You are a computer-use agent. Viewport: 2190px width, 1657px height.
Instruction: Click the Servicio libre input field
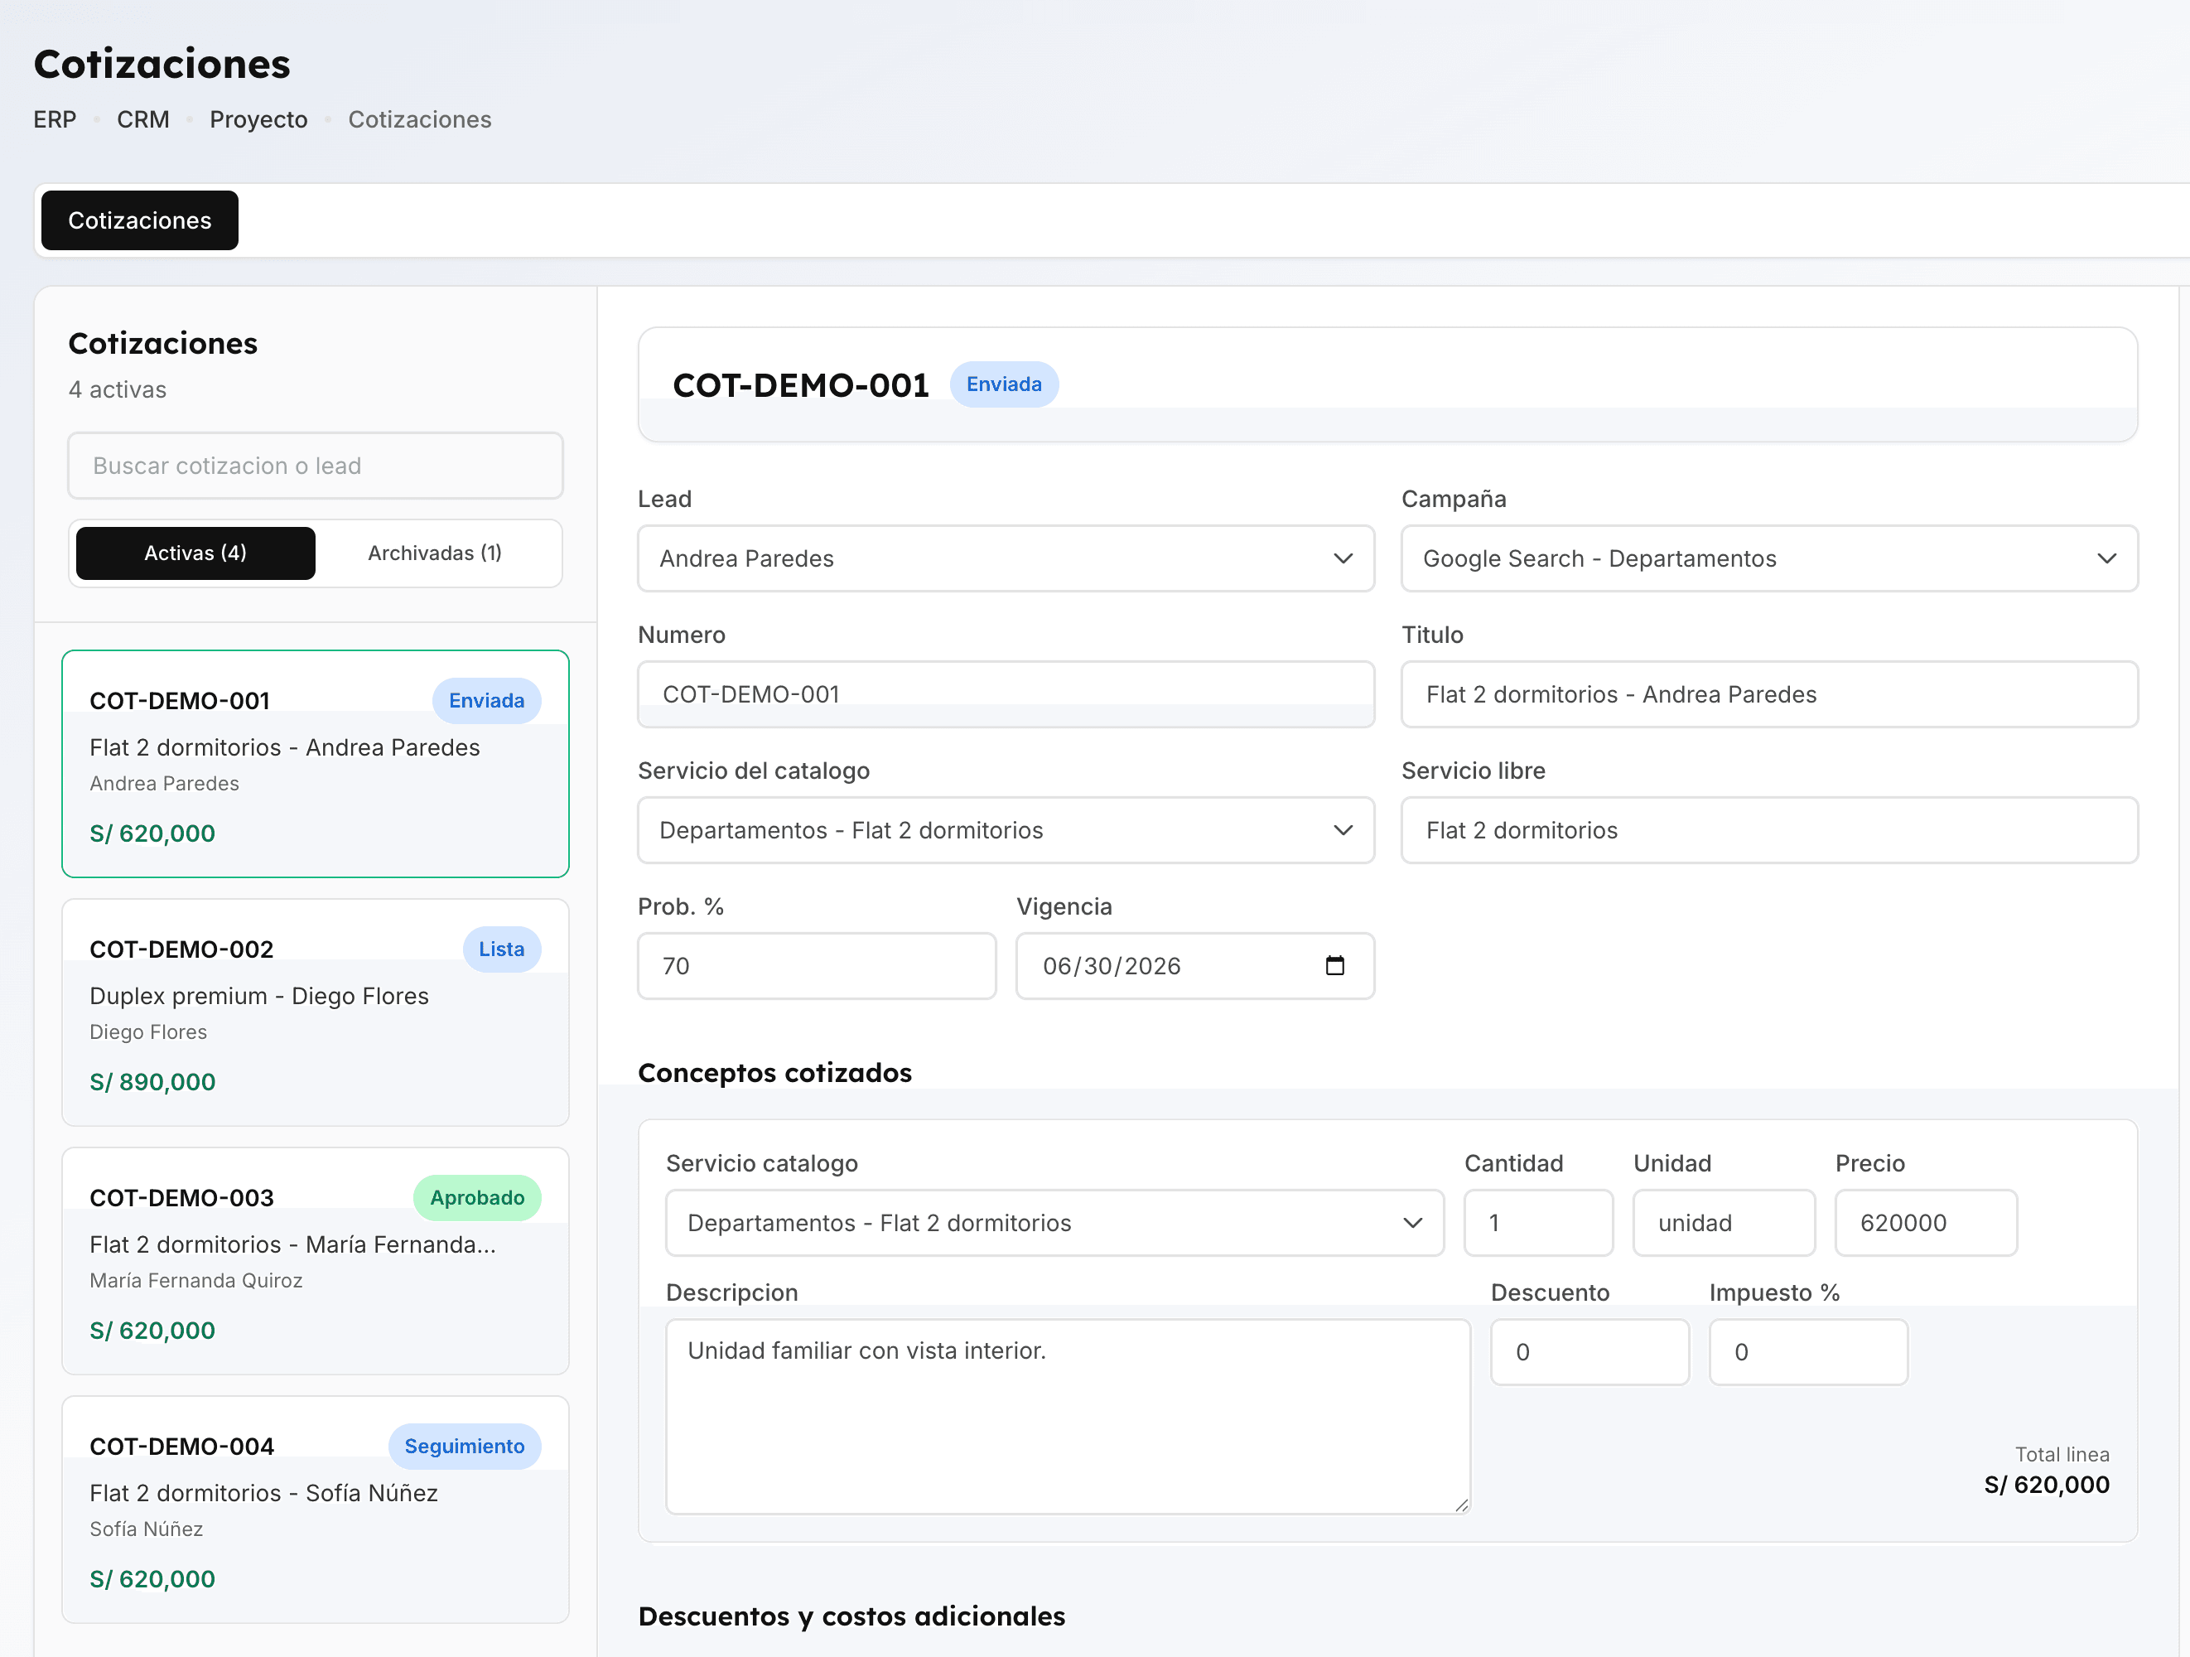[x=1769, y=830]
